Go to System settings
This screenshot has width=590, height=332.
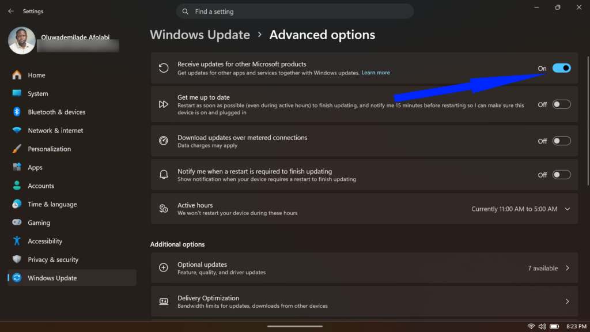[x=72, y=93]
